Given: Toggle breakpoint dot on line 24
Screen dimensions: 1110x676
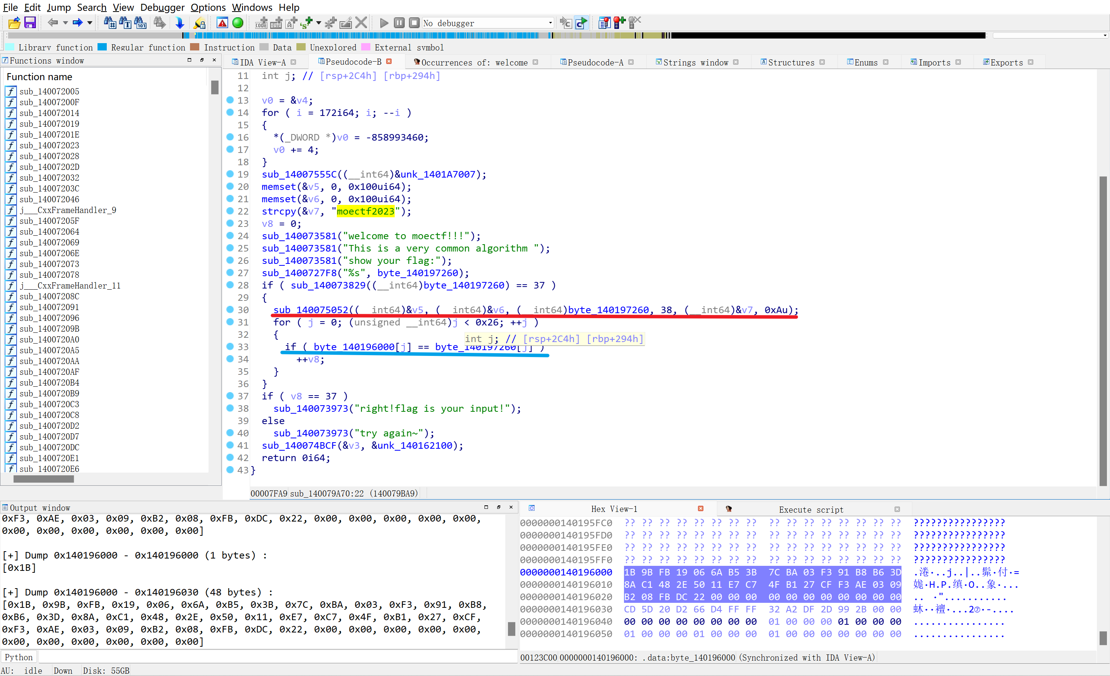Looking at the screenshot, I should point(230,235).
